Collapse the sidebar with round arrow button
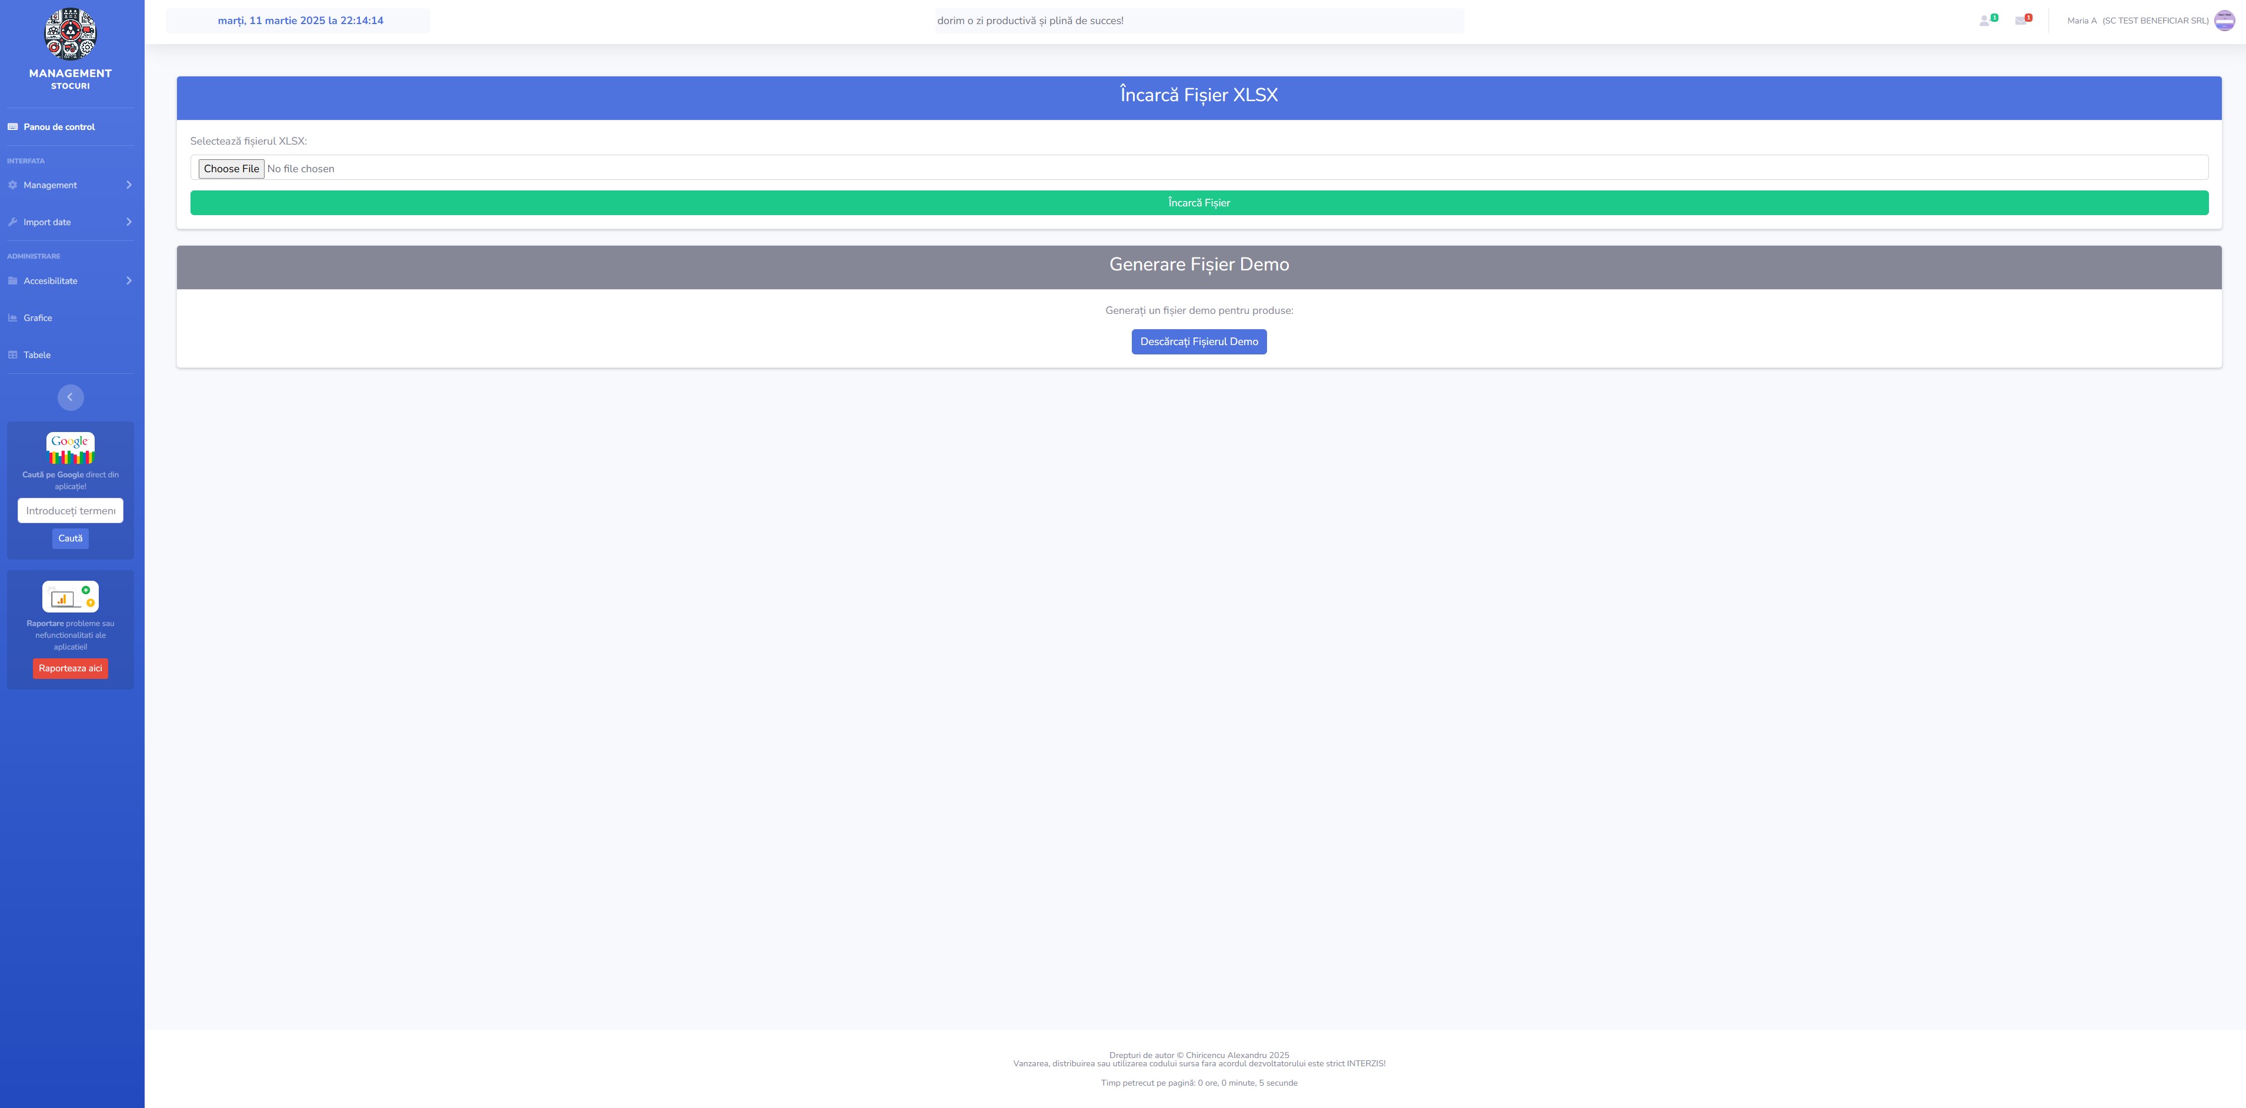Screen dimensions: 2246x1108 point(70,397)
